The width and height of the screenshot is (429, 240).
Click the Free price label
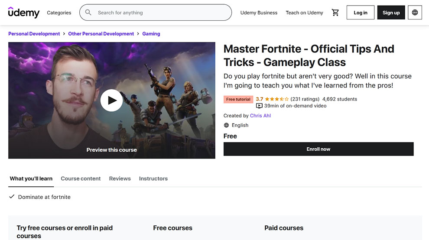230,136
